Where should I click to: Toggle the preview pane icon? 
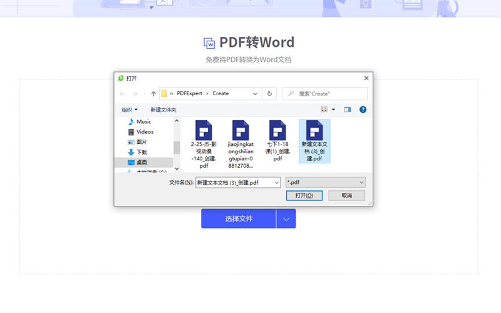click(348, 110)
